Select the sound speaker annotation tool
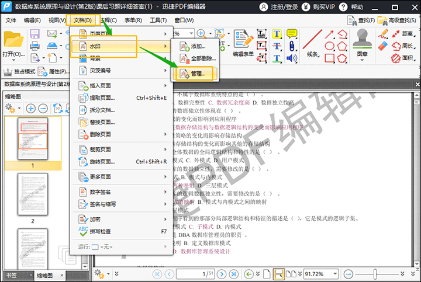This screenshot has width=421, height=282. [x=292, y=58]
